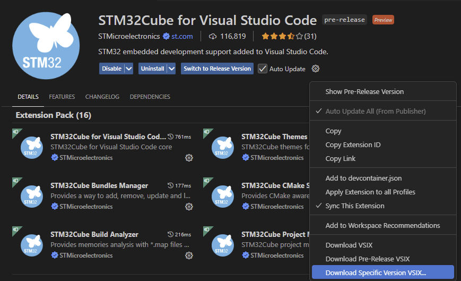The image size is (461, 281).
Task: Switch to the CHANGELOG tab
Action: (x=102, y=97)
